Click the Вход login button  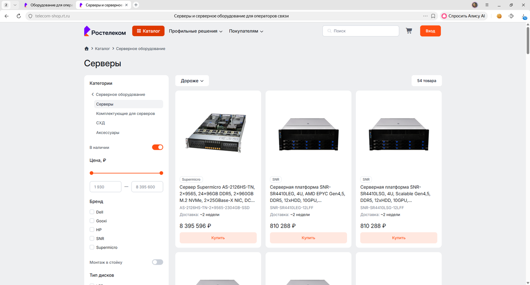coord(430,31)
